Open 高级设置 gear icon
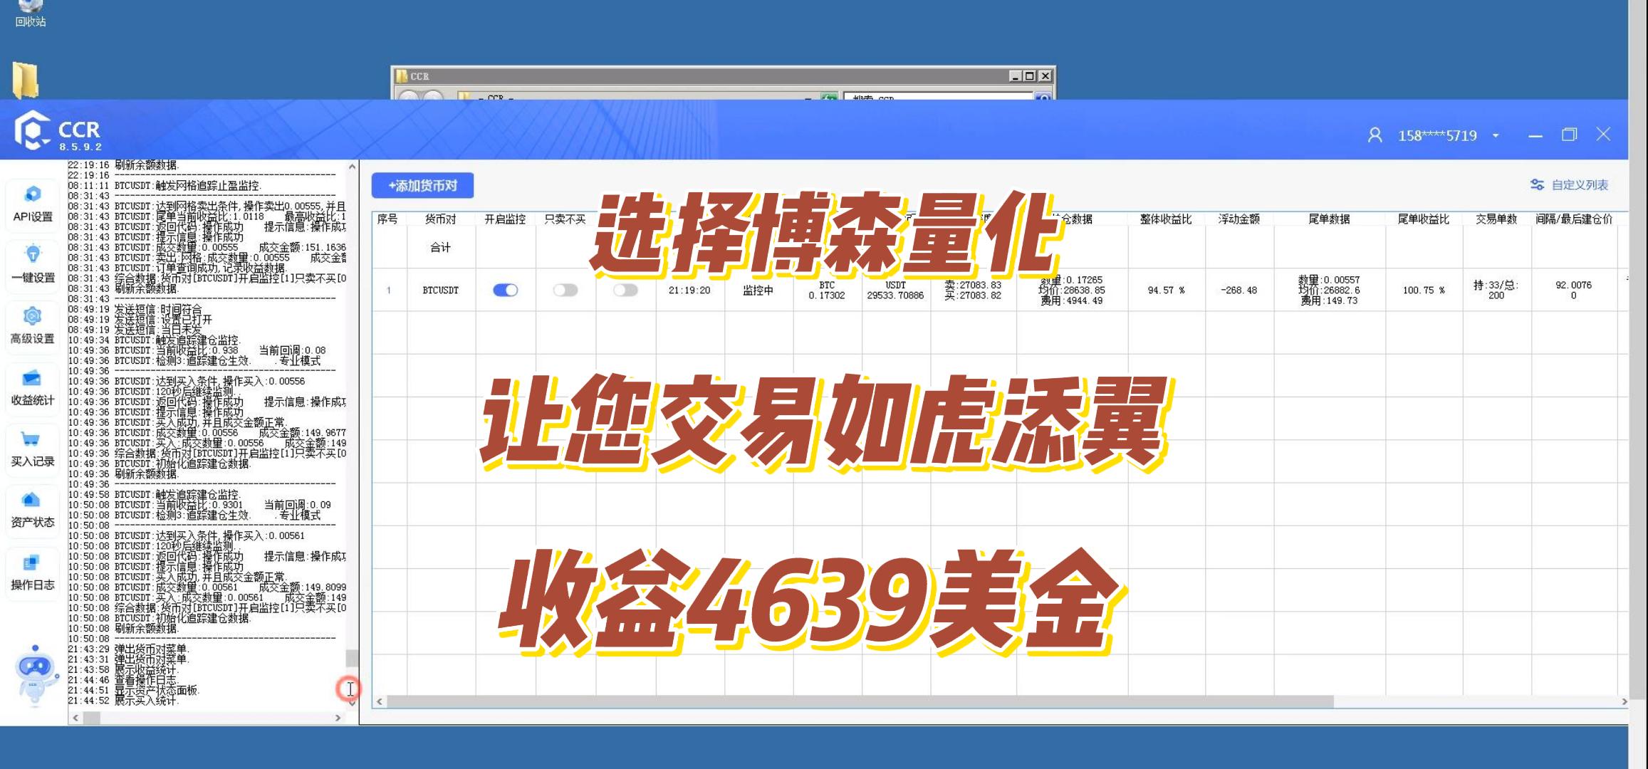Viewport: 1648px width, 769px height. (x=33, y=316)
